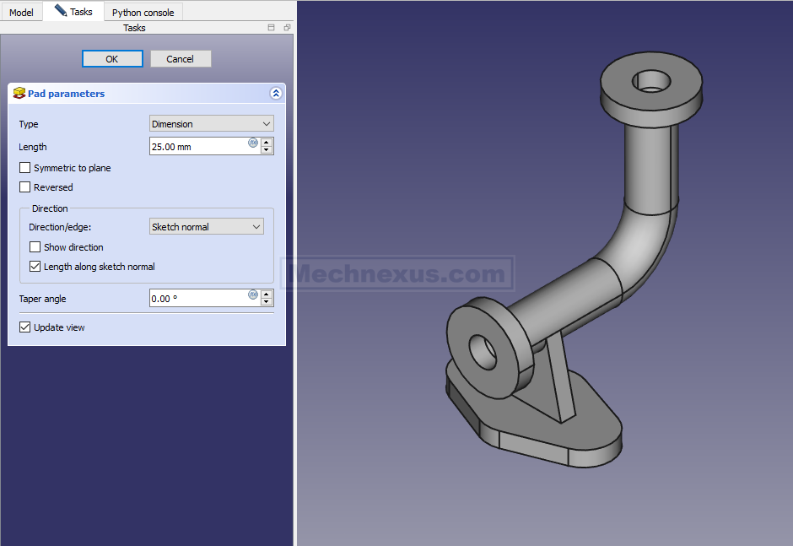793x546 pixels.
Task: Increase Length with the up arrow
Action: pos(267,142)
